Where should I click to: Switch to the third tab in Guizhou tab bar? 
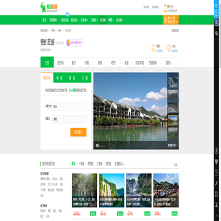coord(74,63)
